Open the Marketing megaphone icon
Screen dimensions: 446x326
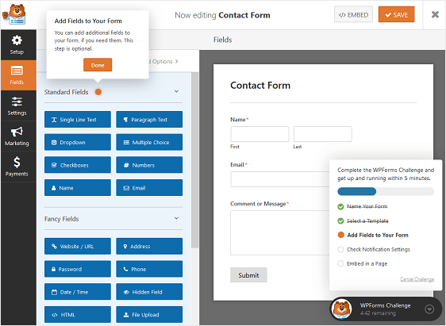17,132
